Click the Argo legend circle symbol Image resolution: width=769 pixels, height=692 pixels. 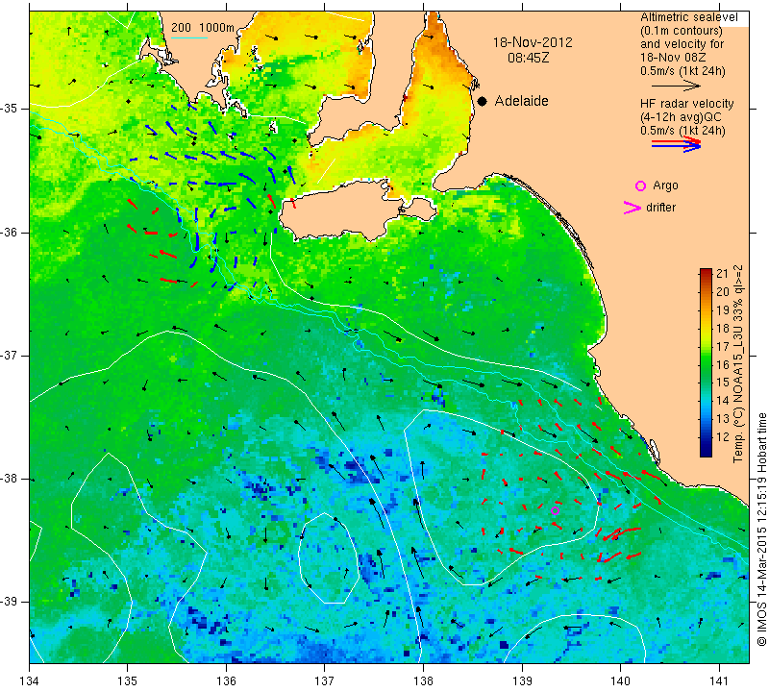coord(640,185)
